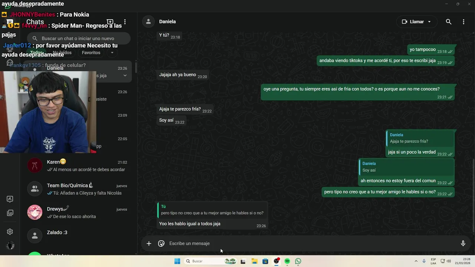475x267 pixels.
Task: Open the Zalado :3 chat
Action: point(77,235)
